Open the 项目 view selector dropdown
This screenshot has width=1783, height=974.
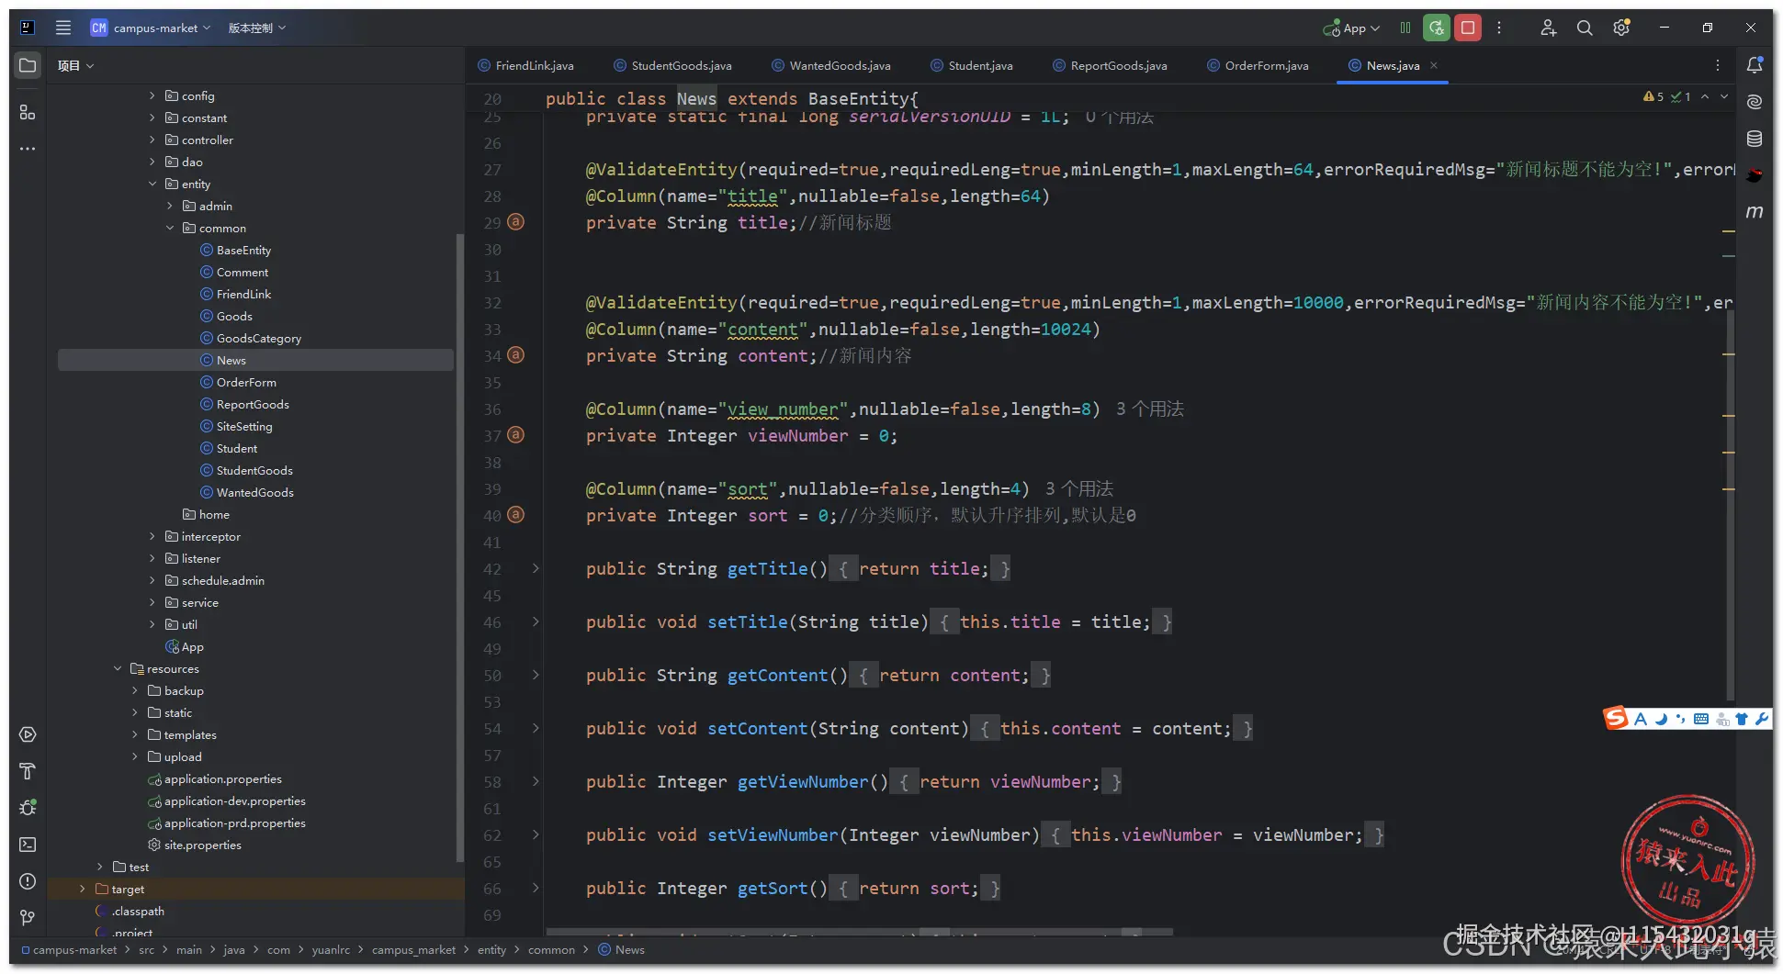tap(75, 65)
